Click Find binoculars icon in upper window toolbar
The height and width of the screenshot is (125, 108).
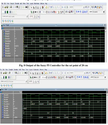[x=26, y=7]
